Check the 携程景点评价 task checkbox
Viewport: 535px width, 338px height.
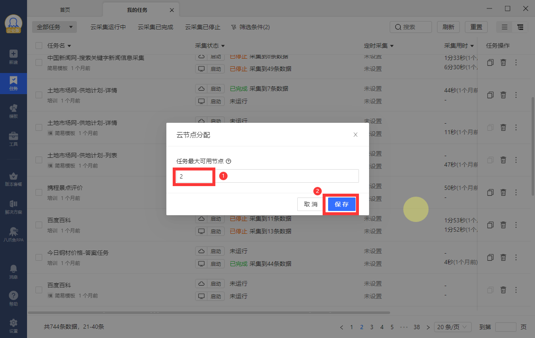click(39, 192)
